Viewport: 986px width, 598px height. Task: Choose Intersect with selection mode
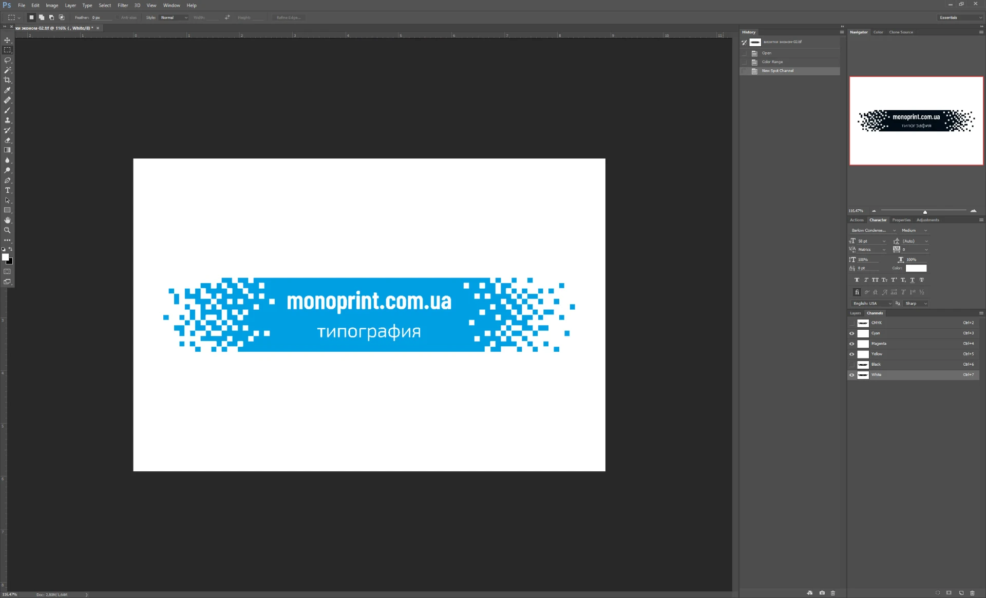pos(62,17)
